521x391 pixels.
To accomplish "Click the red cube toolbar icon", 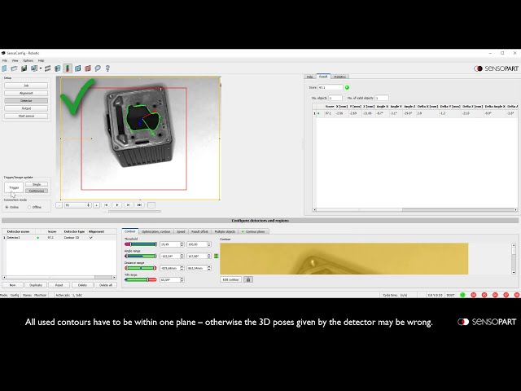I will tap(88, 68).
